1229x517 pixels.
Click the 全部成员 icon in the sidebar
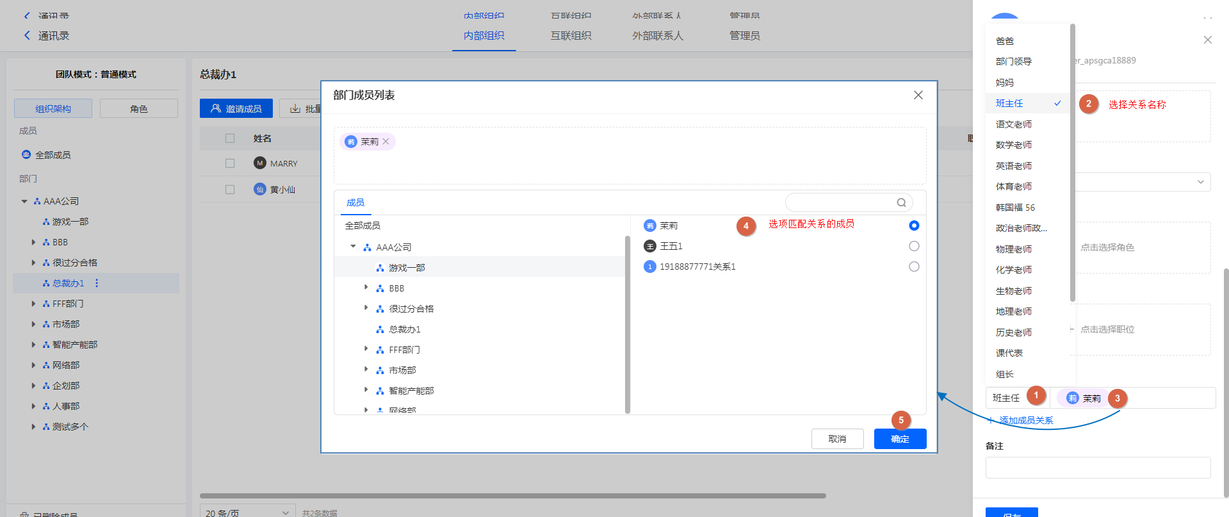[x=26, y=155]
